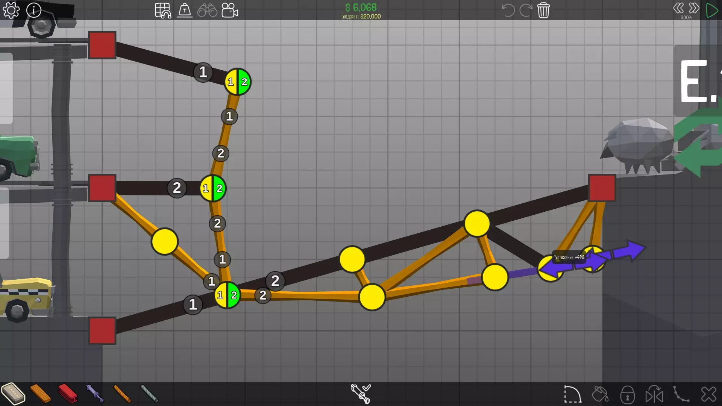722x406 pixels.
Task: Click the budget cost $6,068 display
Action: pyautogui.click(x=361, y=8)
